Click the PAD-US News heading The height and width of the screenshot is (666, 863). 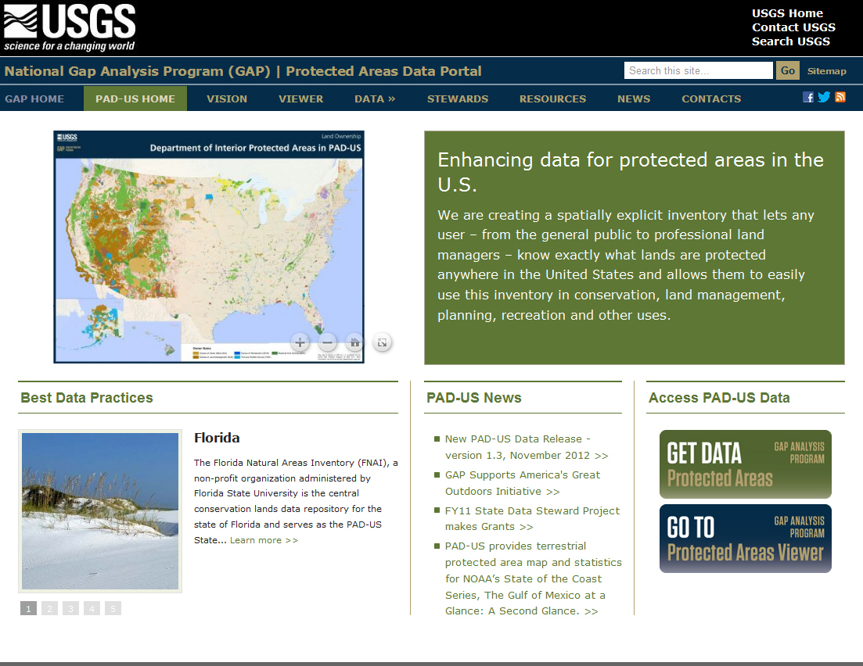coord(474,398)
